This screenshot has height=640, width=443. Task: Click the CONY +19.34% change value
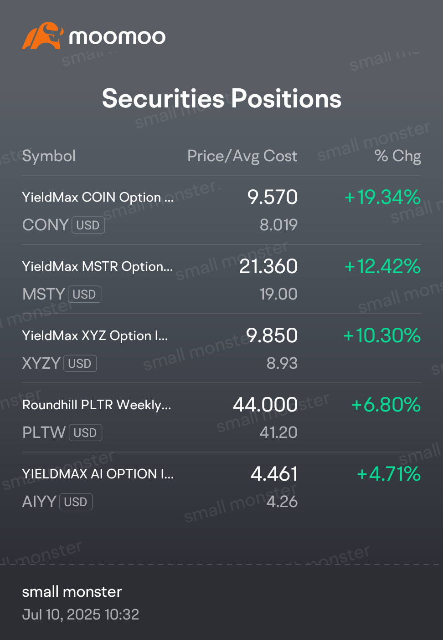click(382, 197)
